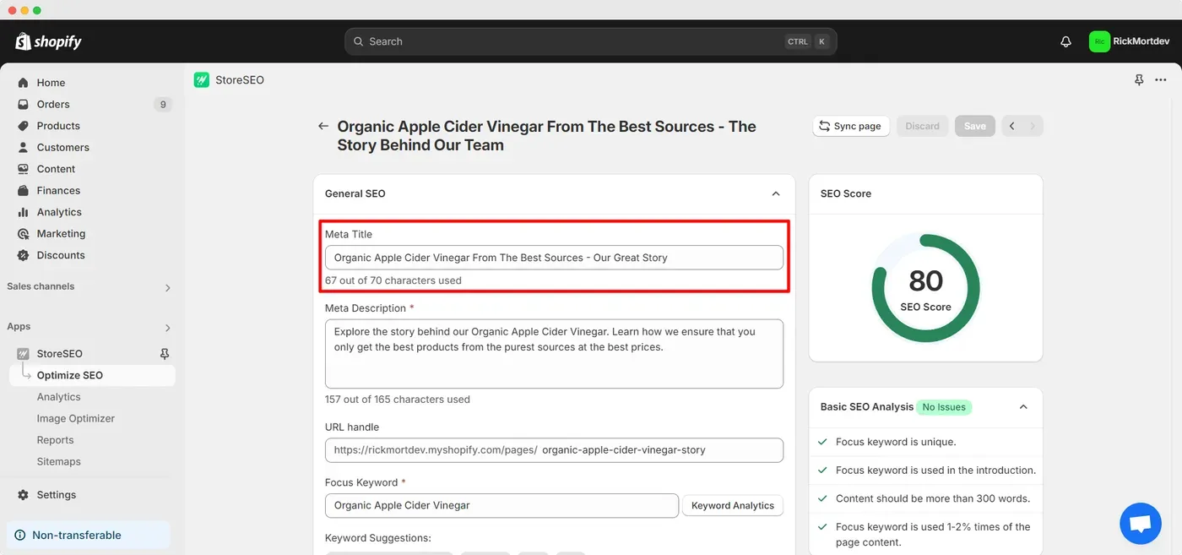This screenshot has height=555, width=1182.
Task: Expand the Apps section in sidebar
Action: point(167,328)
